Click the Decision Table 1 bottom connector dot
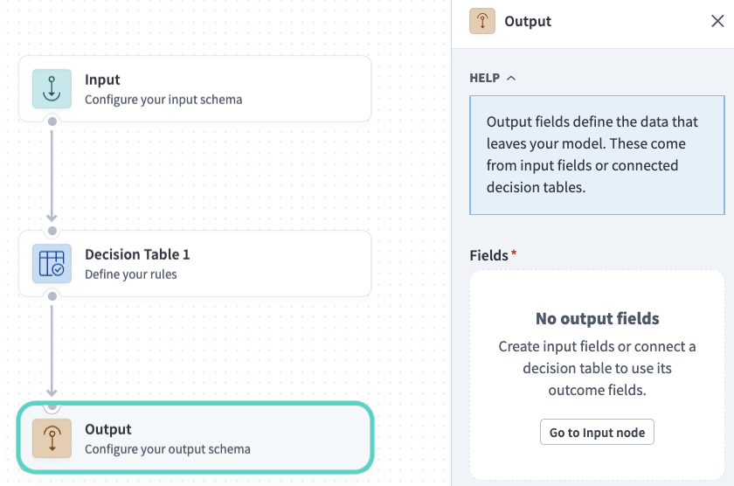734x486 pixels. (x=52, y=296)
